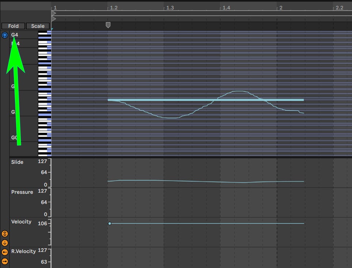
Task: Click the 127 value in R.Velocity lane
Action: click(42, 250)
